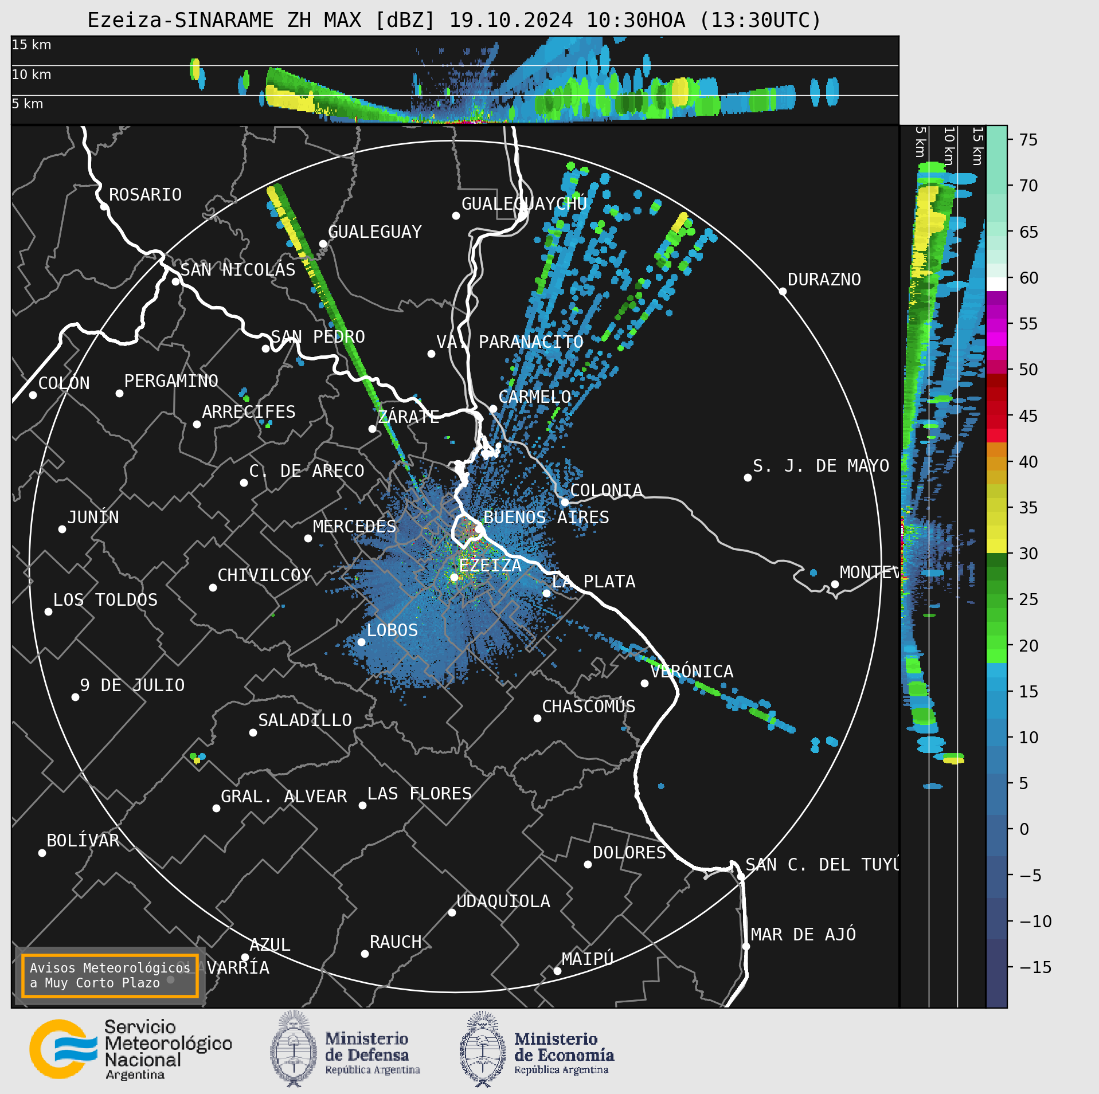1099x1094 pixels.
Task: Click the Servicio Meteorológico Nacional logo
Action: tap(131, 1050)
